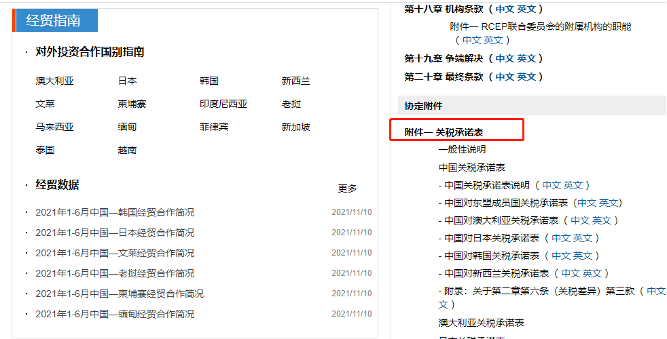Open 2021年1-6月中国—缅甸经贸合作简况 article
The image size is (667, 339).
[115, 314]
